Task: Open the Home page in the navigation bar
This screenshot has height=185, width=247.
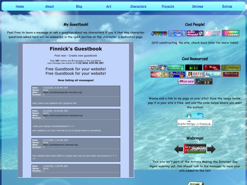Action: 20,6
